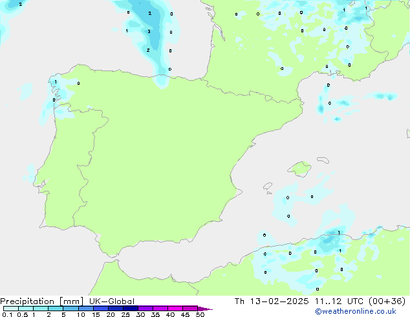Click the legend label '0.1'
This screenshot has height=317, width=410.
pyautogui.click(x=7, y=314)
